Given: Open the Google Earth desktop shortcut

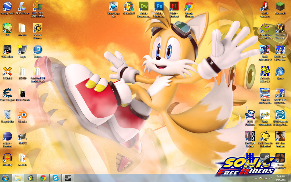Looking at the screenshot, I should 7,8.
